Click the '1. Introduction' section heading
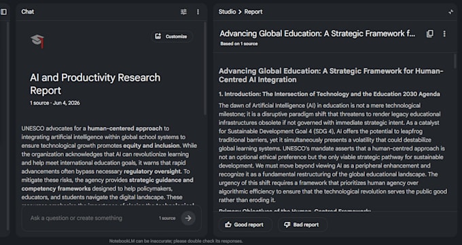The image size is (462, 245). click(330, 94)
